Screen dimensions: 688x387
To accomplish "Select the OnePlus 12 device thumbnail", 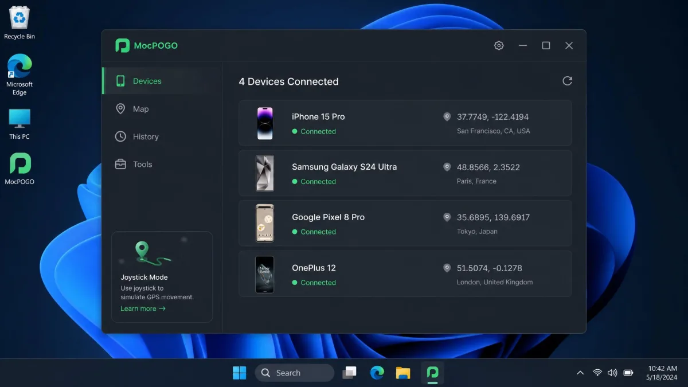I will pyautogui.click(x=265, y=274).
